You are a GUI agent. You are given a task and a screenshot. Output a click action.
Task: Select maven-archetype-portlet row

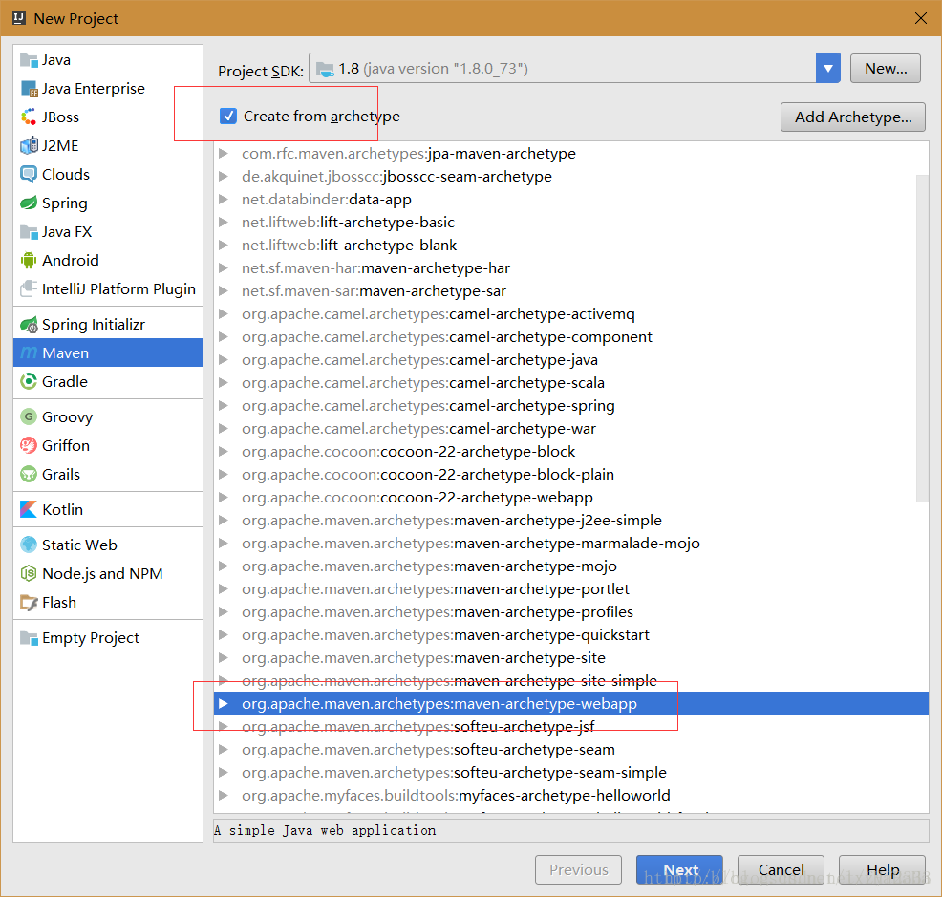click(570, 588)
